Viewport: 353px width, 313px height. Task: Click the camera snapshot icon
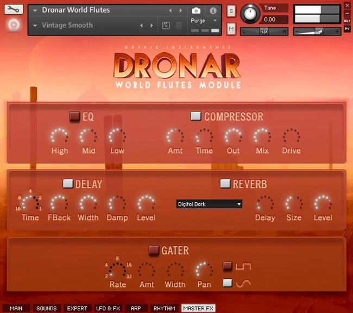coord(196,10)
